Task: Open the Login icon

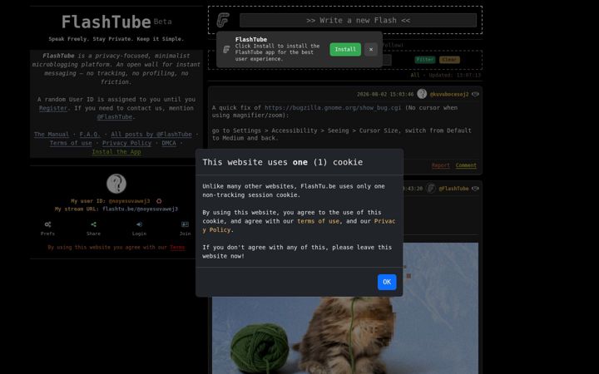Action: 139,224
